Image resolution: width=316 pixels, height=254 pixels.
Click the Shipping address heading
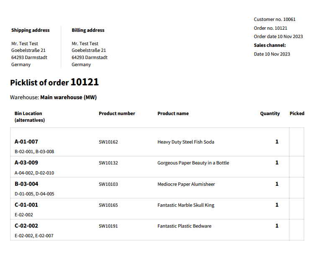[x=31, y=30]
